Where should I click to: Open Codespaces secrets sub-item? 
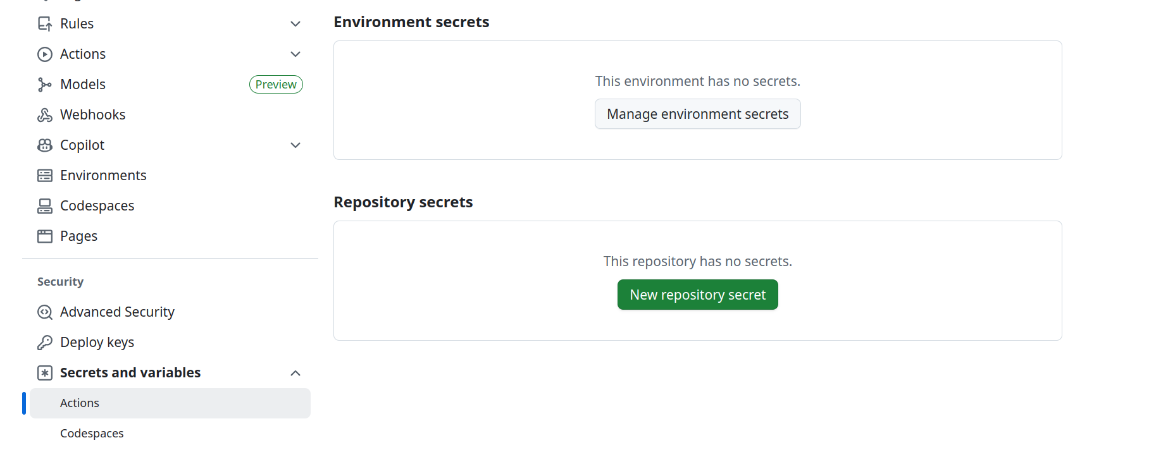click(x=92, y=434)
